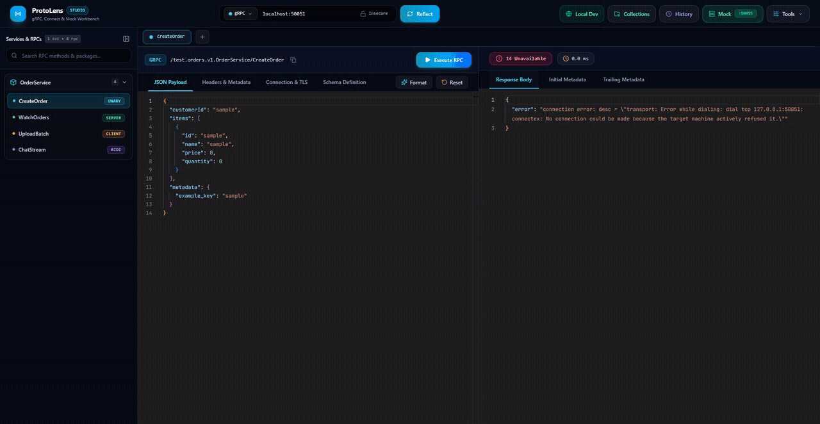
Task: Switch to the JSON Payload tab
Action: pos(170,82)
